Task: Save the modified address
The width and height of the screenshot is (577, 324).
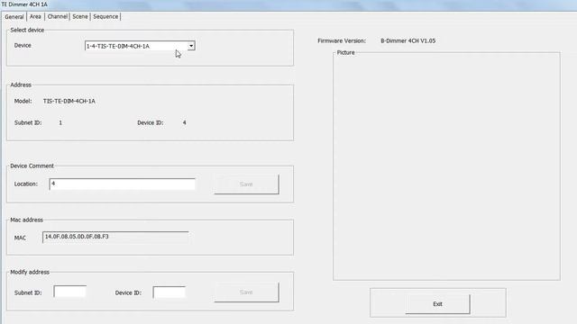Action: point(246,292)
